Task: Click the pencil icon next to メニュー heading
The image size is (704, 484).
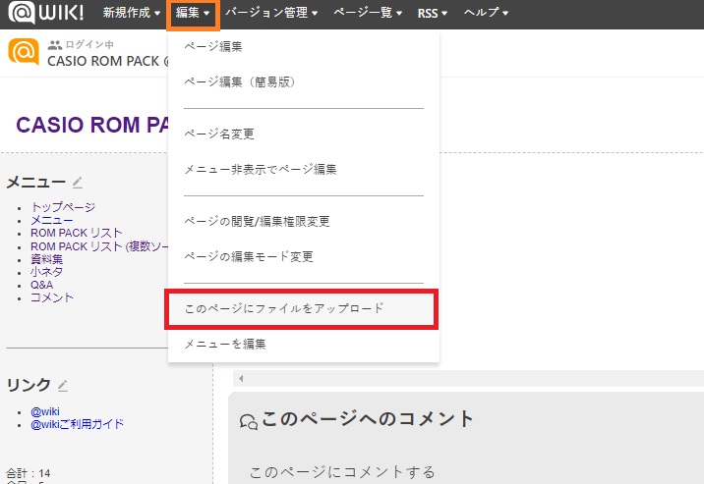Action: tap(78, 183)
